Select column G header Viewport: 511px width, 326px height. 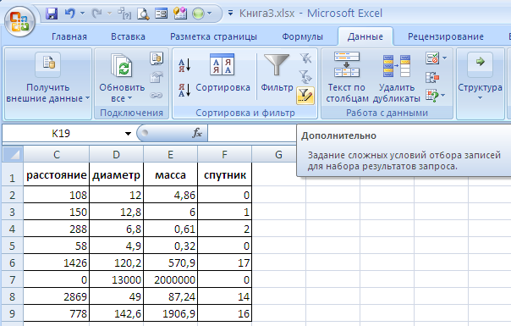tap(278, 154)
